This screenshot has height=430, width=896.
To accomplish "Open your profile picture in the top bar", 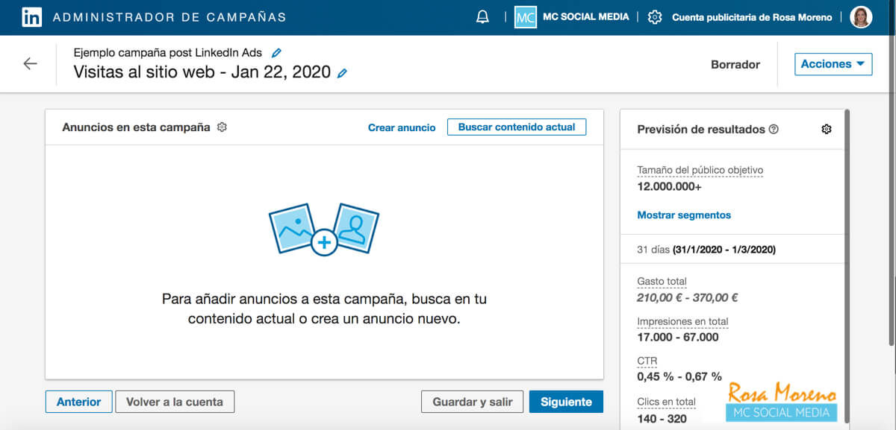I will (861, 16).
